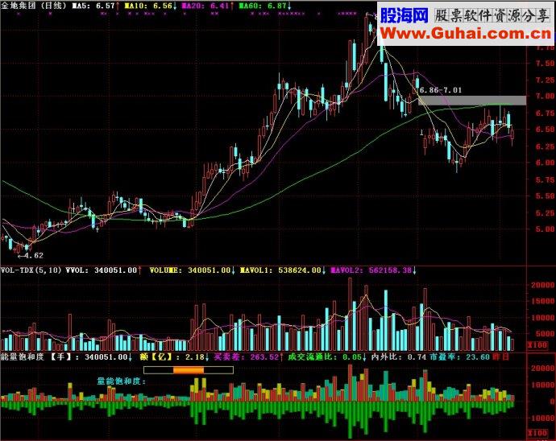Click the 7.00 price axis label
556x441 pixels.
pos(545,96)
